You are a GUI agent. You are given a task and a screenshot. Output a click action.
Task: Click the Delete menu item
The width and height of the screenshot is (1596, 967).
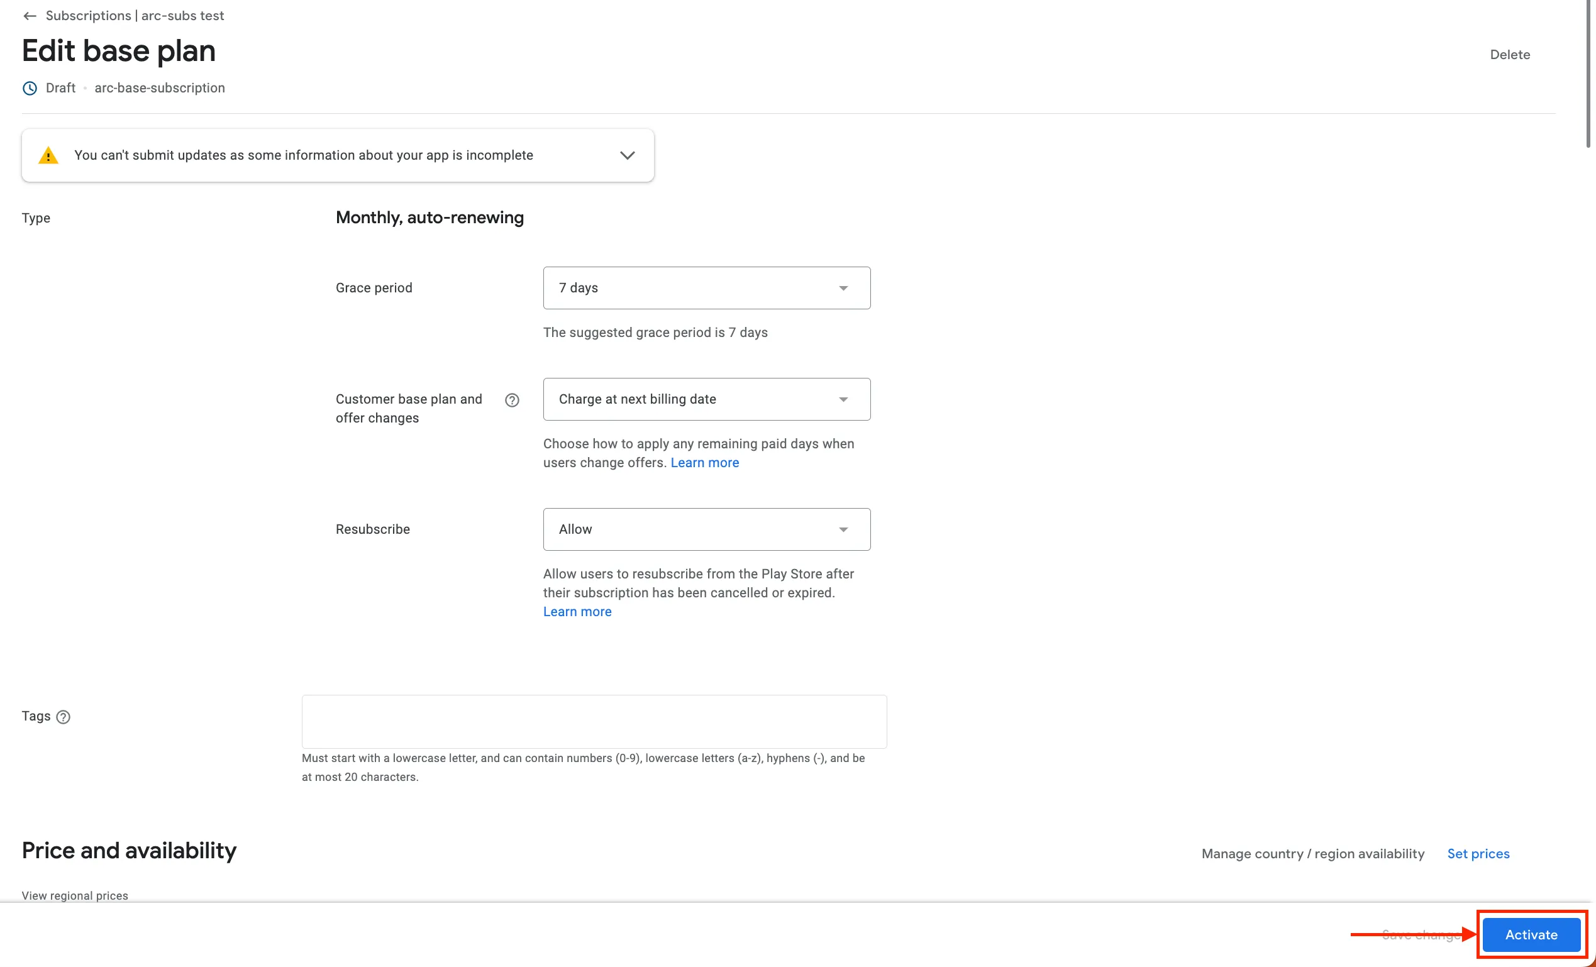(x=1510, y=53)
